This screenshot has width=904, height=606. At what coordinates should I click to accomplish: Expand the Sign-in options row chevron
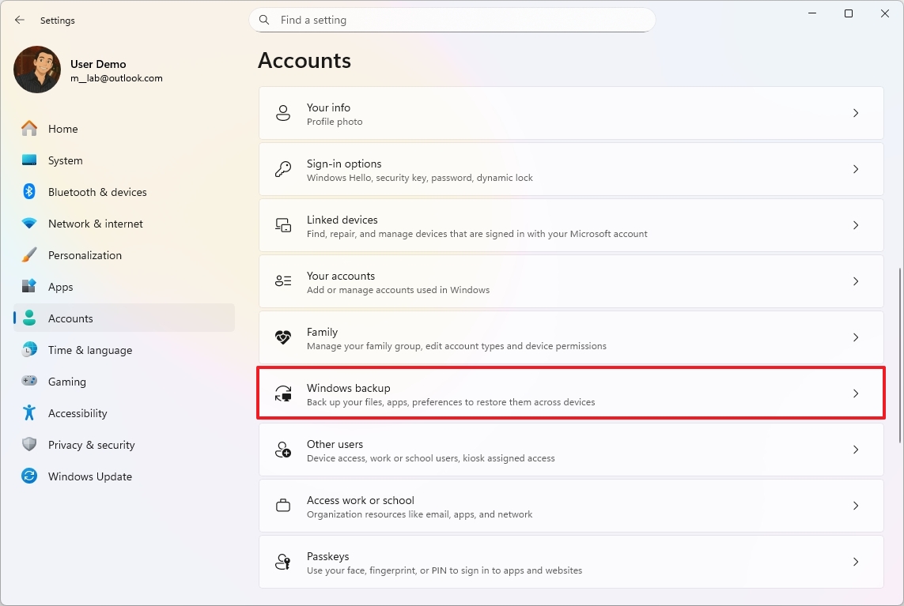(x=856, y=169)
